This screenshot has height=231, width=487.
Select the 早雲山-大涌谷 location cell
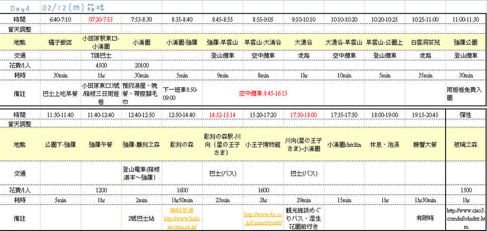click(263, 43)
